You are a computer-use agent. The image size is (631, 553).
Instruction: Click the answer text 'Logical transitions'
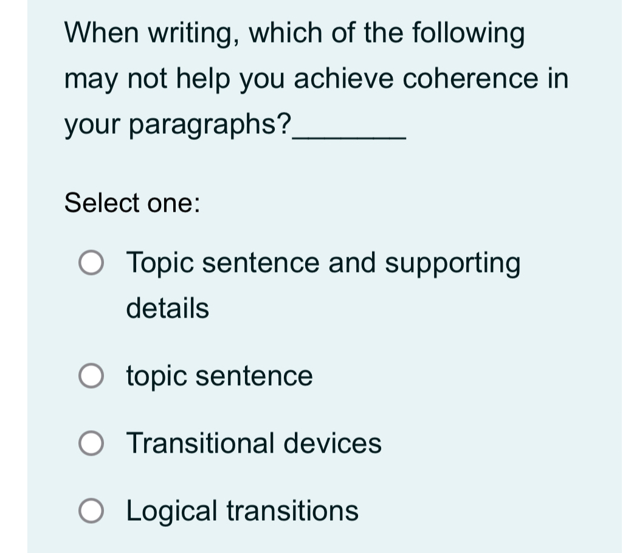click(241, 511)
